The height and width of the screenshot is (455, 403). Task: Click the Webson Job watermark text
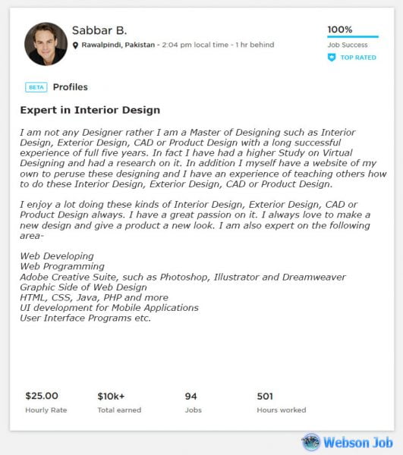(x=358, y=443)
